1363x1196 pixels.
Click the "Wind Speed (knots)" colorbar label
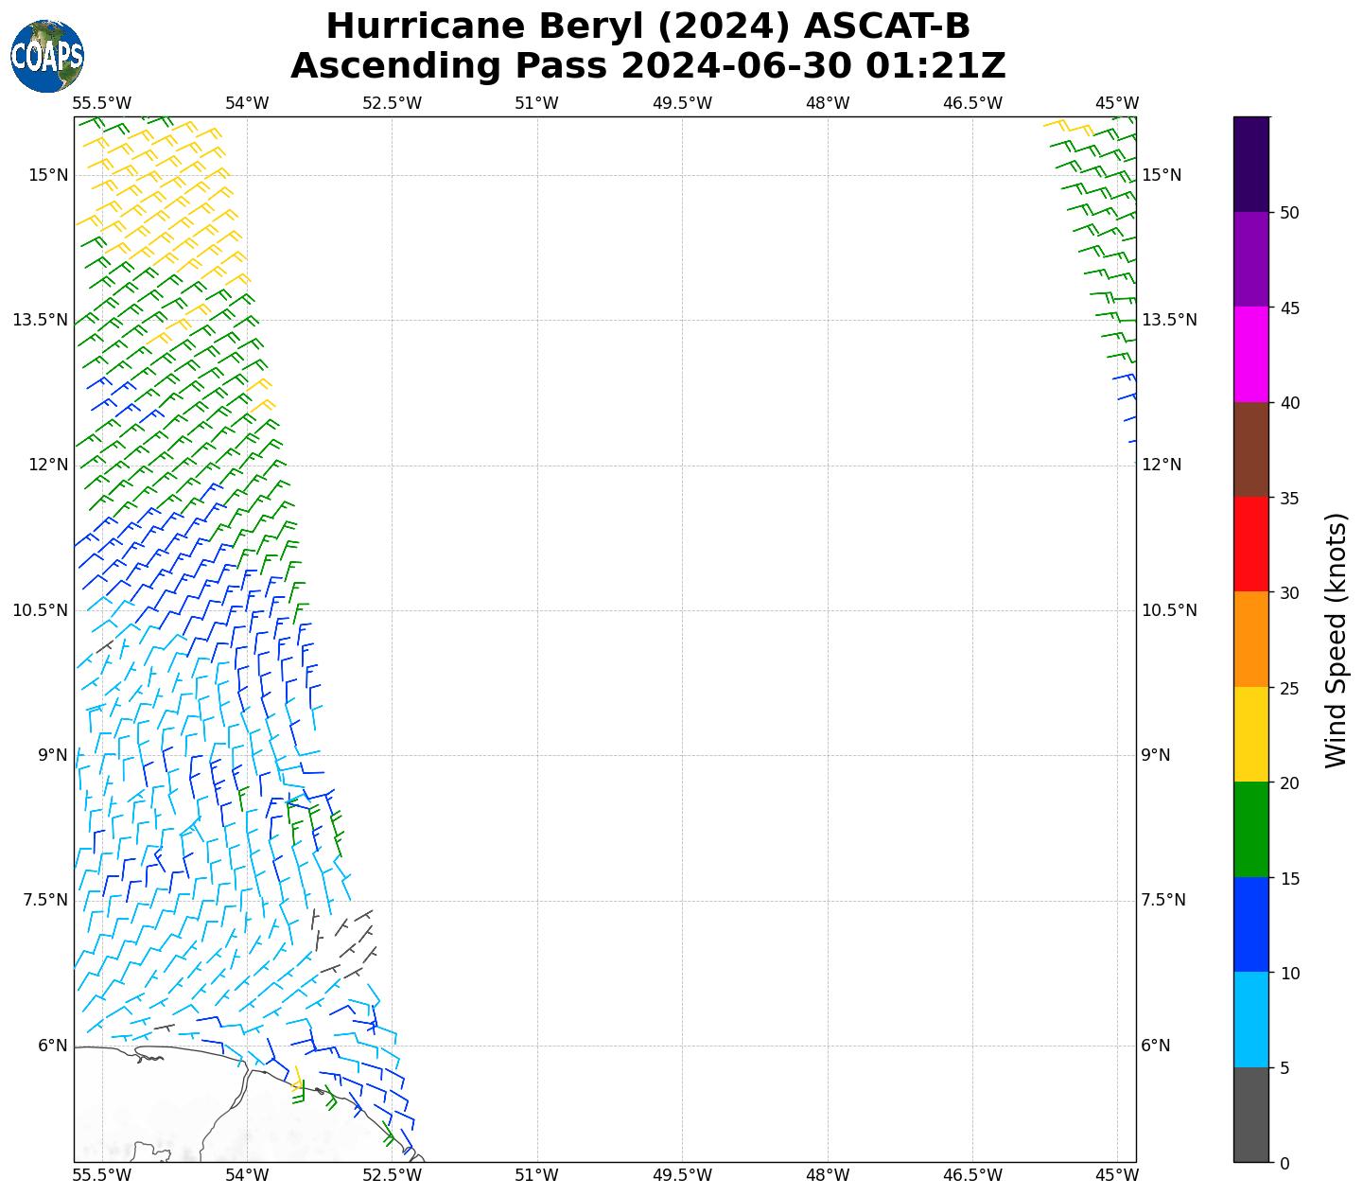(x=1336, y=641)
